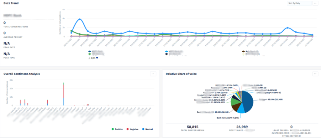Open Relative Share of Voice options menu
321x138 pixels.
coord(315,74)
